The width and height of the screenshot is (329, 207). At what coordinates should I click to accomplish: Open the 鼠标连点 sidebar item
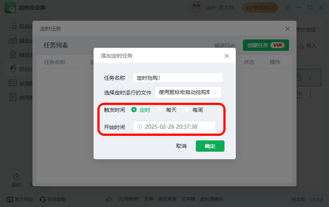21,26
